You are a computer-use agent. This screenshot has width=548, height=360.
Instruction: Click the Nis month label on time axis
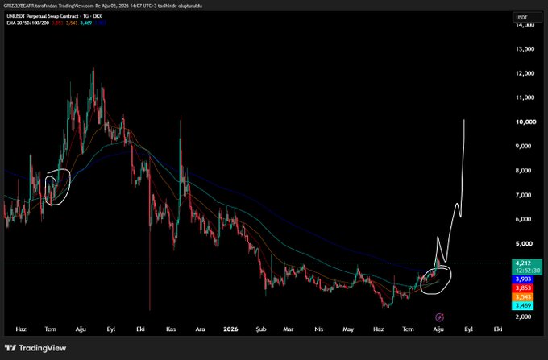point(319,329)
